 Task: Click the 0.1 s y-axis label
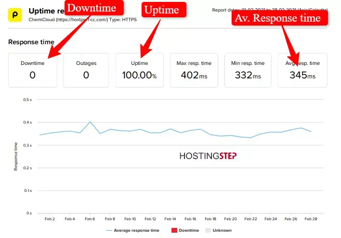(x=28, y=191)
